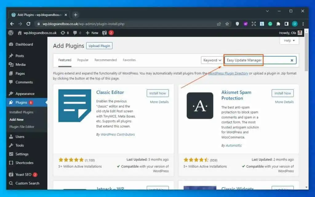Click the bookmark star in the address bar

tap(227, 24)
